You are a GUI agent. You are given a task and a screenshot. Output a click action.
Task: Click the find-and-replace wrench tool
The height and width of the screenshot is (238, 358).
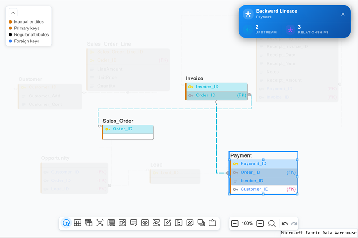(x=190, y=223)
